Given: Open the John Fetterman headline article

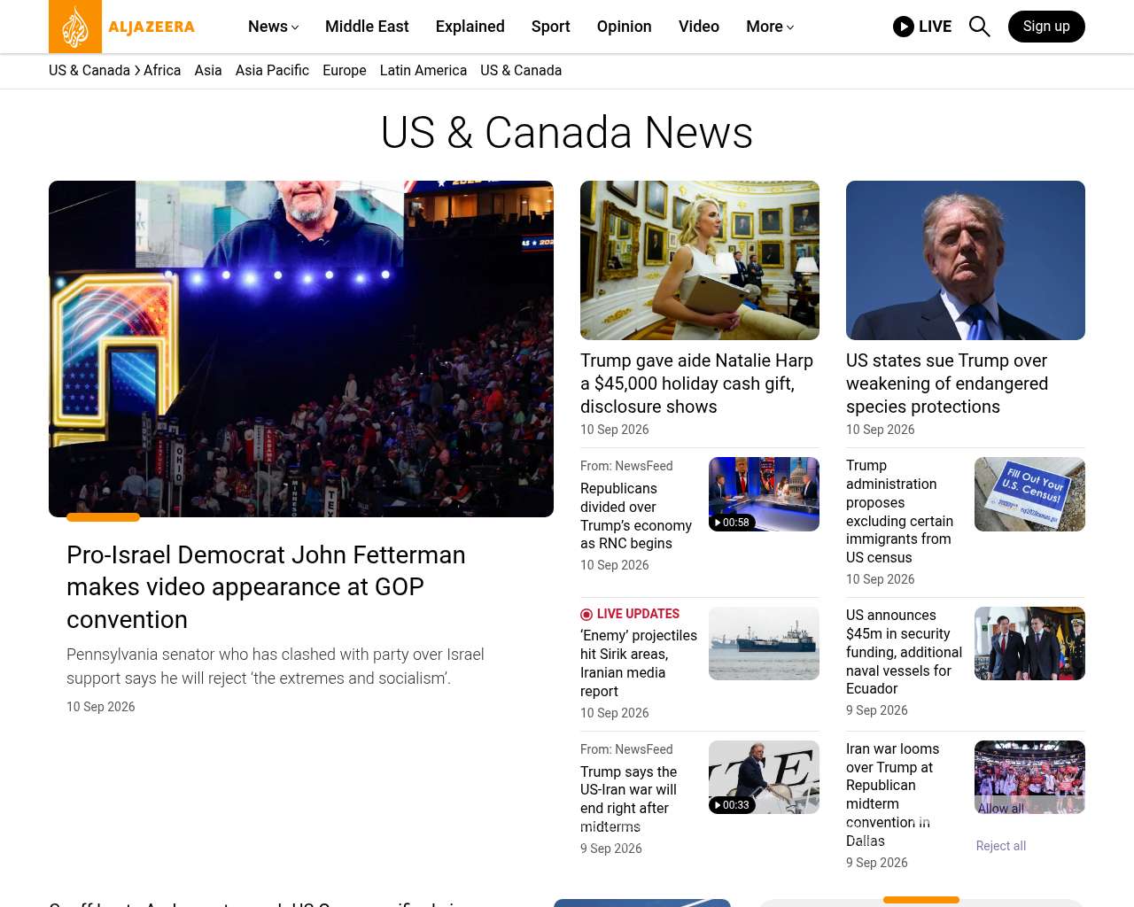Looking at the screenshot, I should pyautogui.click(x=266, y=586).
